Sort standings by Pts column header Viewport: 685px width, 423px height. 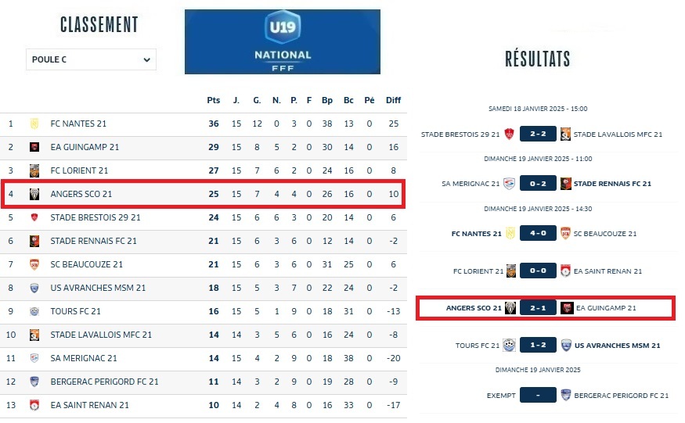[214, 100]
